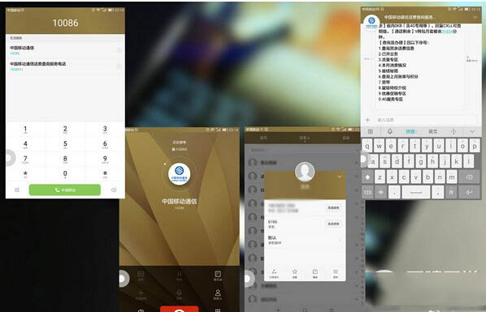Screen dimensions: 486x312
Task: Tap the contacts person icon in call screen
Action: click(218, 294)
